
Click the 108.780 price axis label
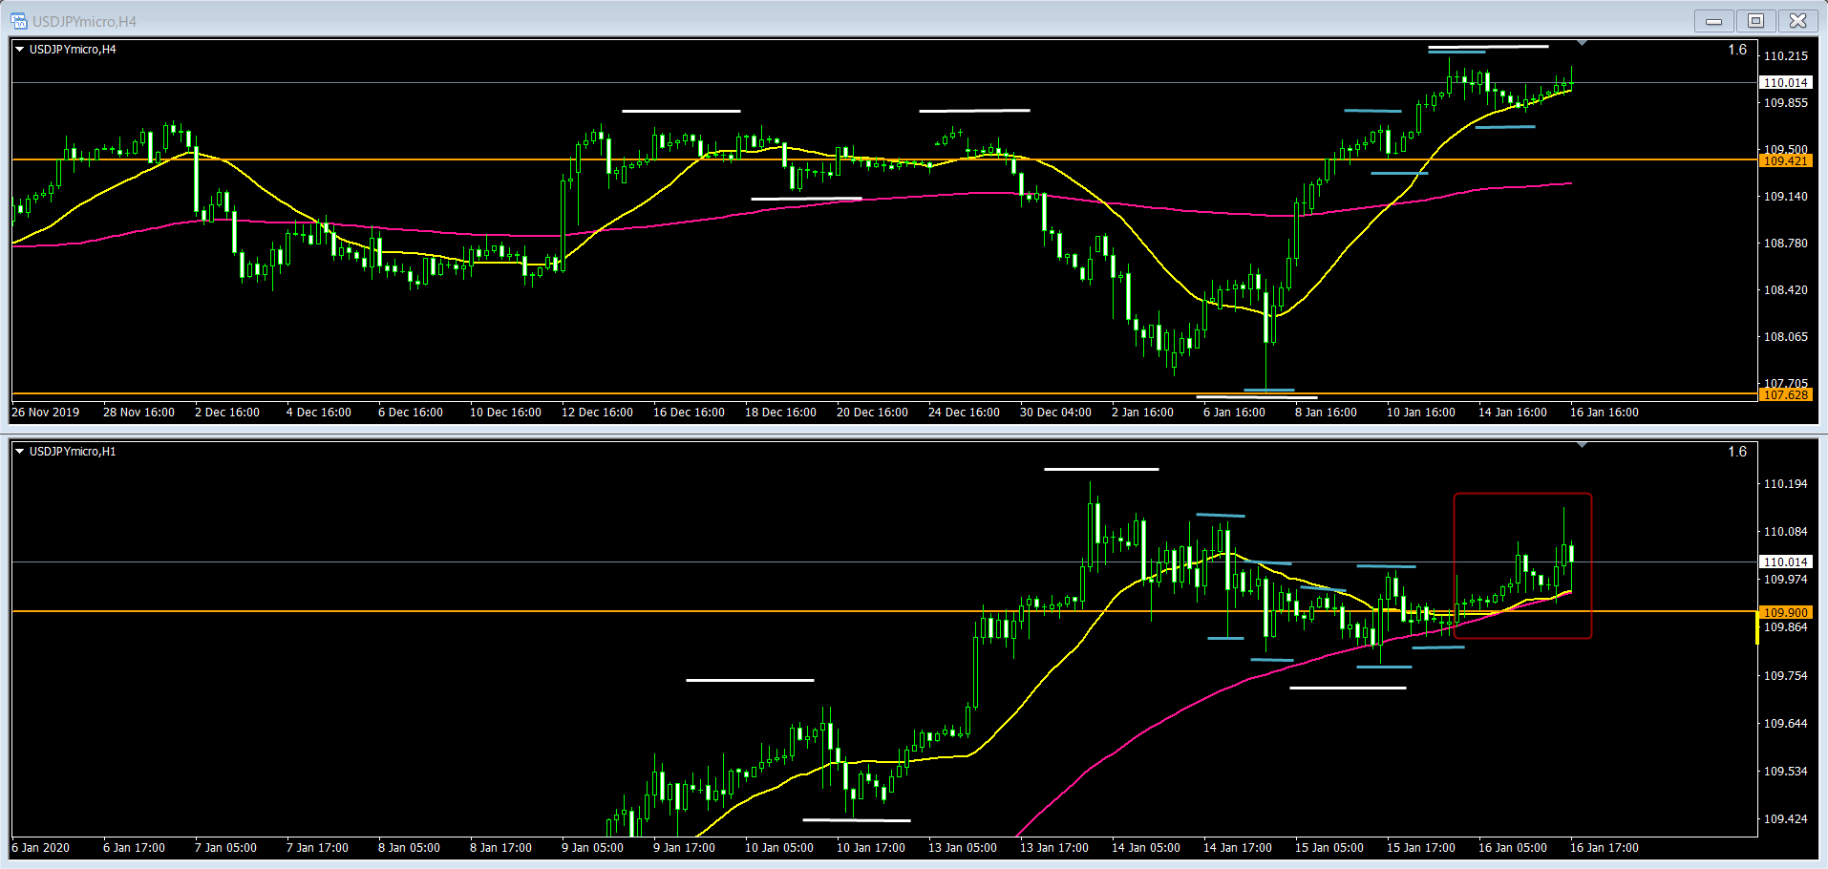coord(1785,244)
